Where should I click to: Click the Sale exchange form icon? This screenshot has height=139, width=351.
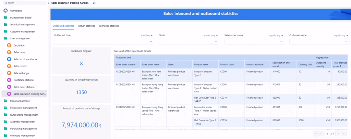[10, 73]
